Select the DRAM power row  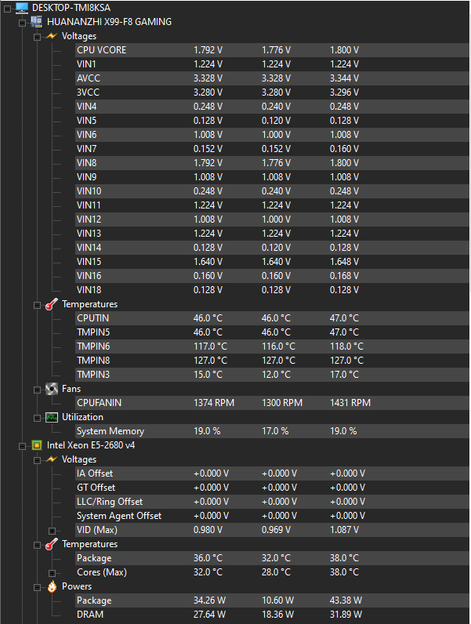click(272, 615)
